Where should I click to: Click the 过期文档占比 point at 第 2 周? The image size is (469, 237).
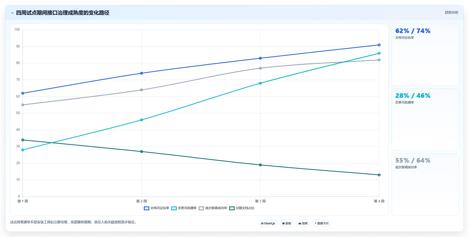(142, 152)
